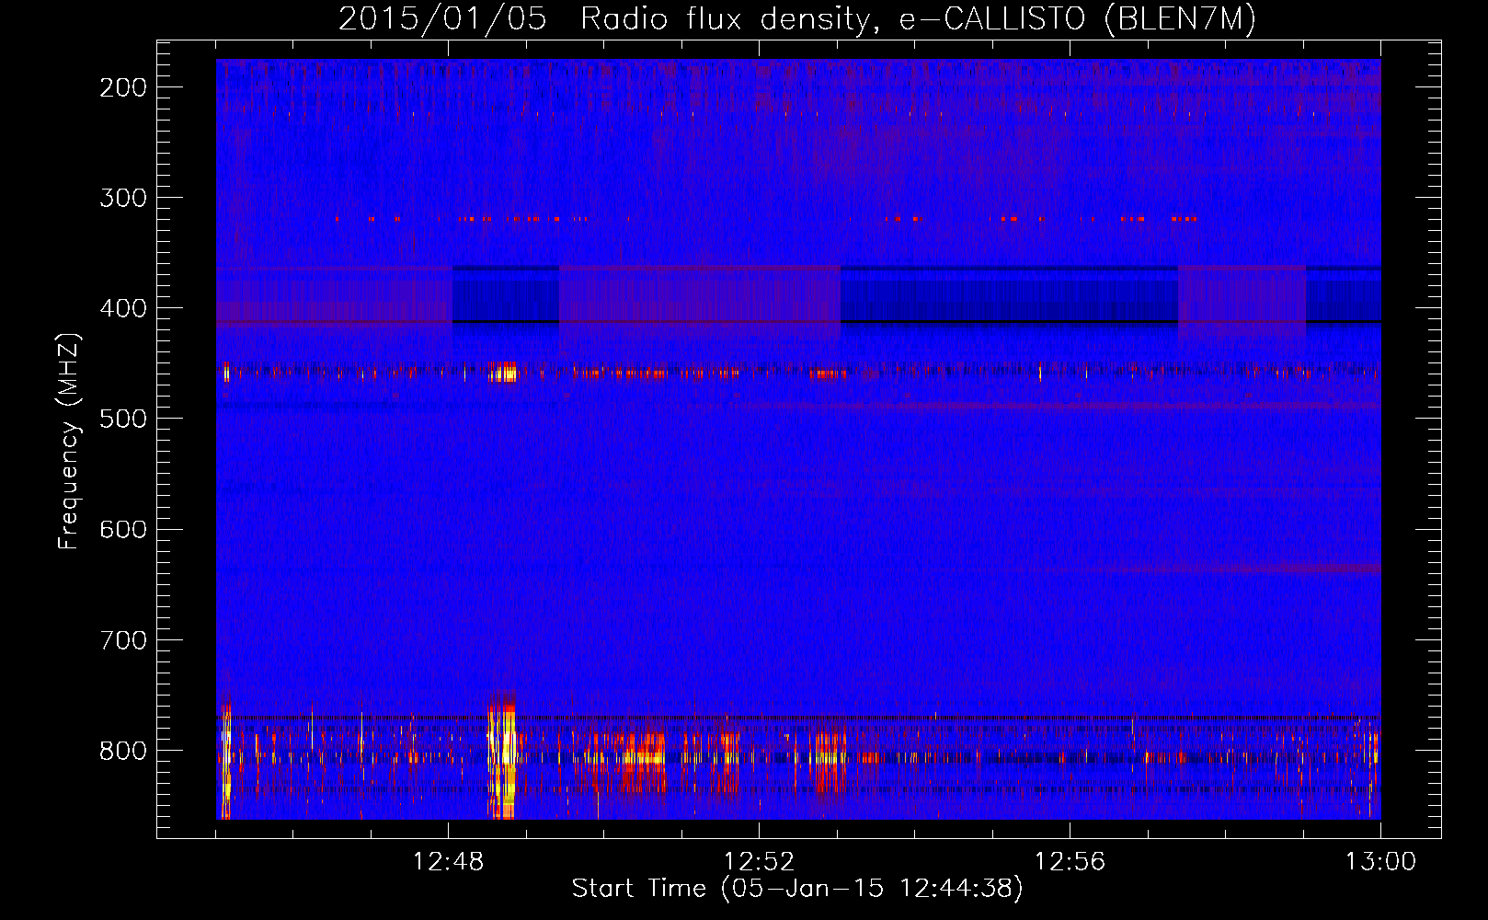1488x920 pixels.
Task: Click the 13:00 time tick label
Action: click(1380, 862)
